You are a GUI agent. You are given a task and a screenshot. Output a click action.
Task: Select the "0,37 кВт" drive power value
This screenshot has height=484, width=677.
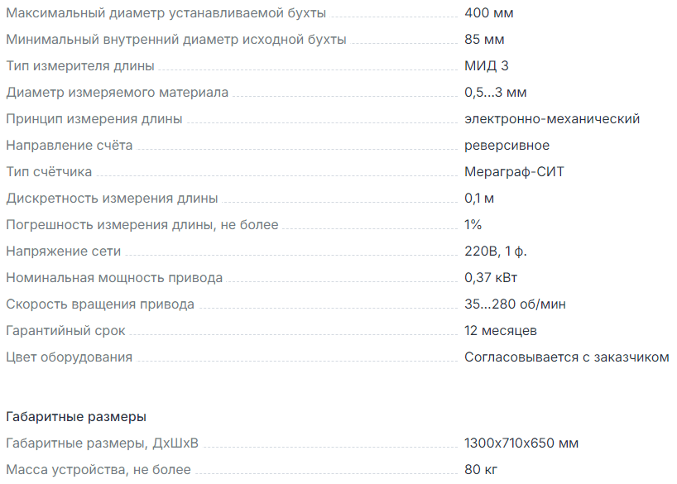[x=491, y=278]
